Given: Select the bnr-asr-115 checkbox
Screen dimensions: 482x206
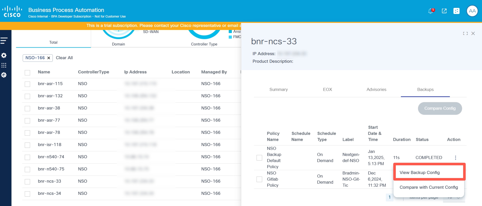Looking at the screenshot, I should point(27,84).
